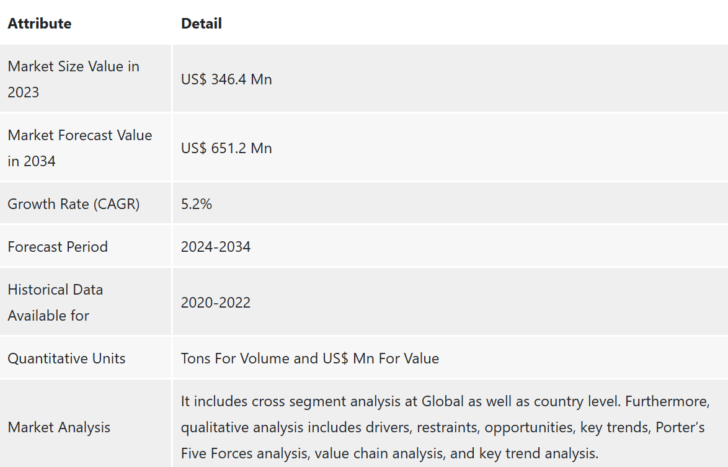
Task: Click the 2024-2034 forecast period value
Action: pos(216,247)
